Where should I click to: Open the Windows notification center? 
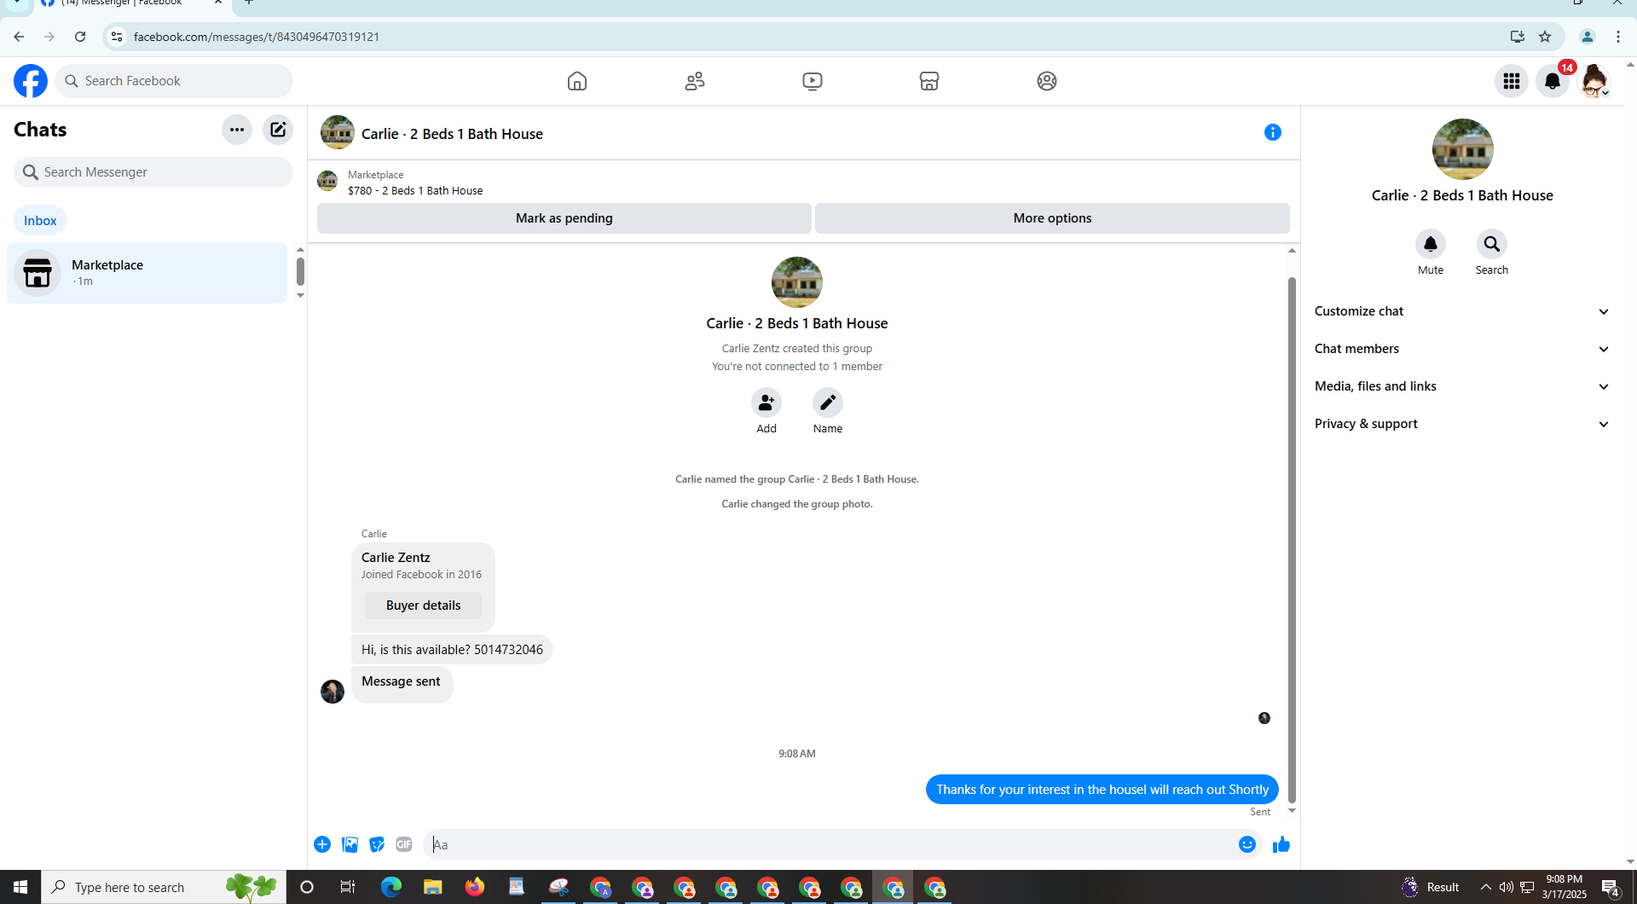[x=1611, y=888]
